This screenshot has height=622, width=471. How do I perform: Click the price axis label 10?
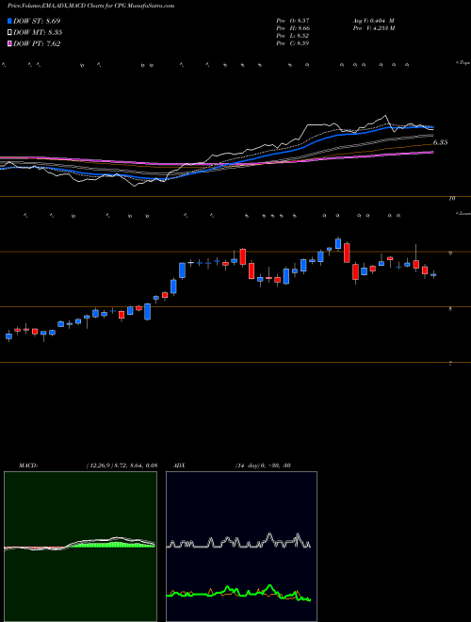point(452,198)
